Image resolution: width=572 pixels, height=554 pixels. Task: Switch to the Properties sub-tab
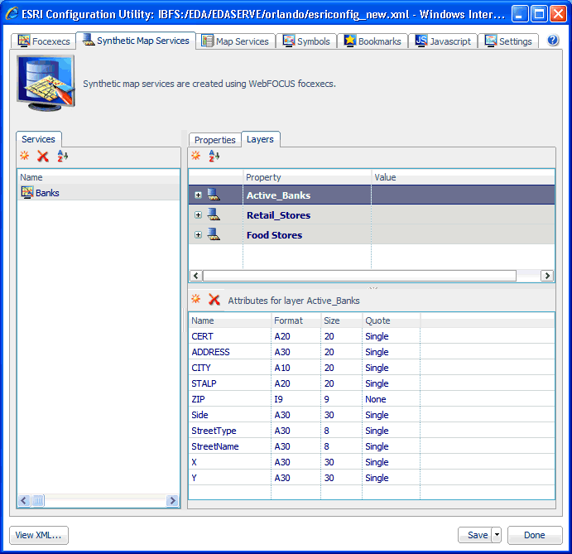[215, 140]
